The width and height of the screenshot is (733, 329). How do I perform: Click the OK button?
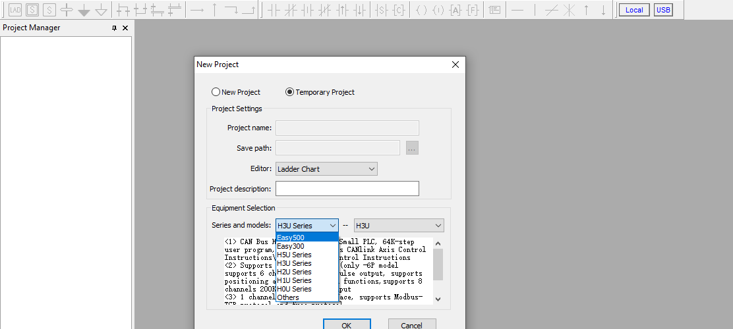coord(347,324)
